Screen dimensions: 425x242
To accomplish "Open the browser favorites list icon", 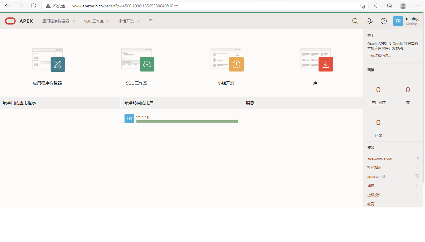I will [x=376, y=6].
